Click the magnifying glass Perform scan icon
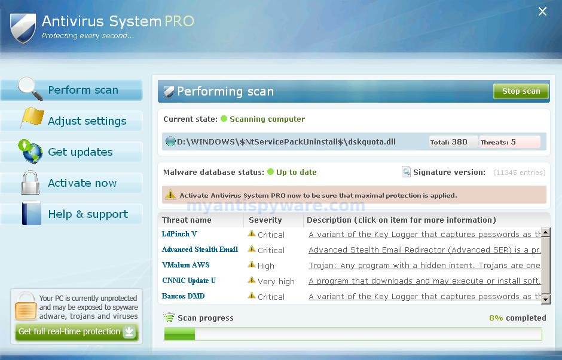Image resolution: width=562 pixels, height=360 pixels. [x=30, y=88]
